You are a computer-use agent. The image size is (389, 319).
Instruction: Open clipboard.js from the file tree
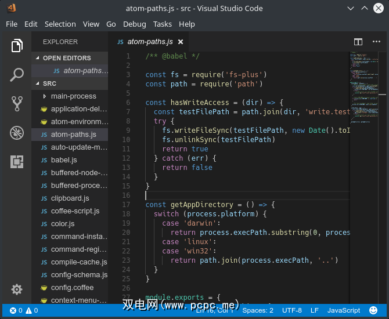point(70,198)
